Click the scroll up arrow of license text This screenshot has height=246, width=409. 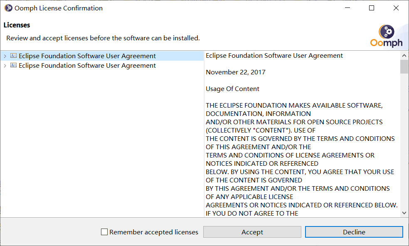pos(404,55)
